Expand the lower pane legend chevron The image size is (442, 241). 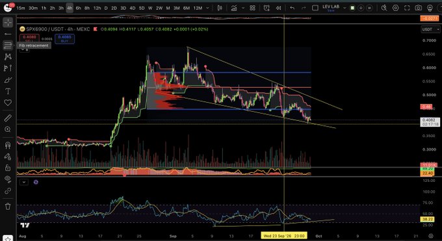(x=24, y=182)
